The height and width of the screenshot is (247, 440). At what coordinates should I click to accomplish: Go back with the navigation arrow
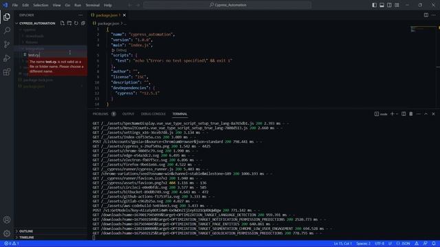coord(130,5)
